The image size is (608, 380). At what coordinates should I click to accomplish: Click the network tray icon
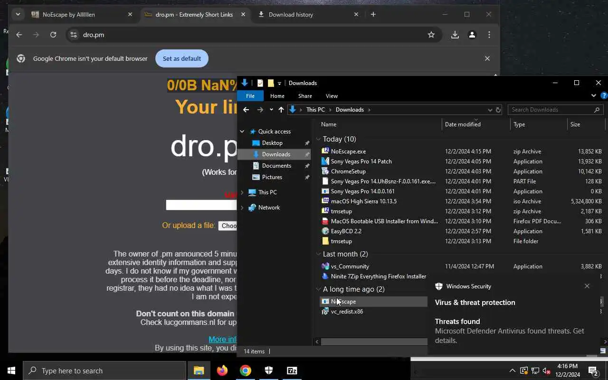pos(535,370)
